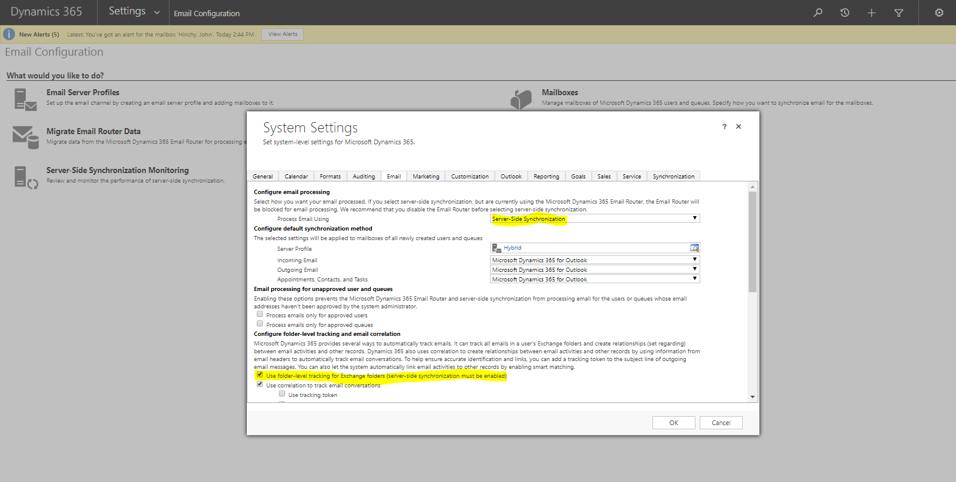Screen dimensions: 956x482
Task: Open the Mailboxes link
Action: tap(560, 92)
